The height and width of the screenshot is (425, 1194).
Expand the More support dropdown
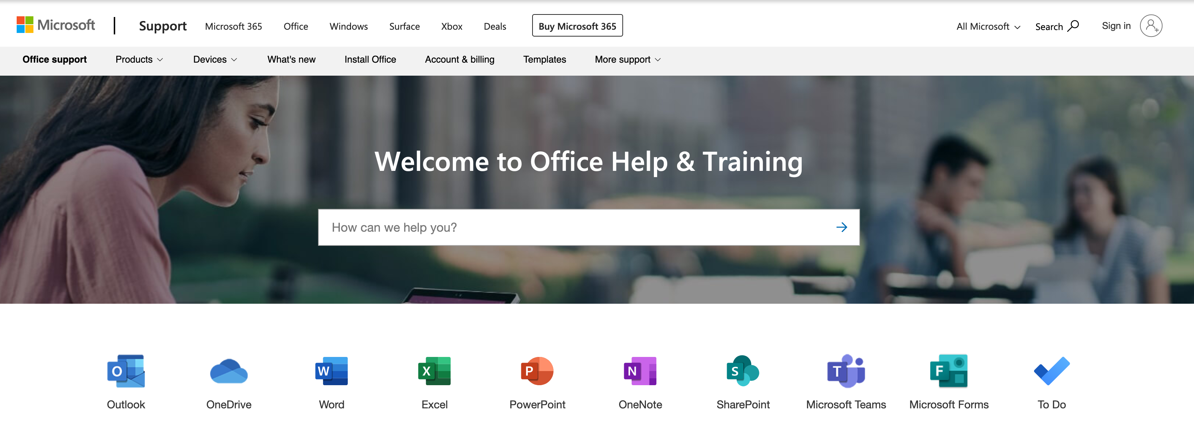click(627, 60)
